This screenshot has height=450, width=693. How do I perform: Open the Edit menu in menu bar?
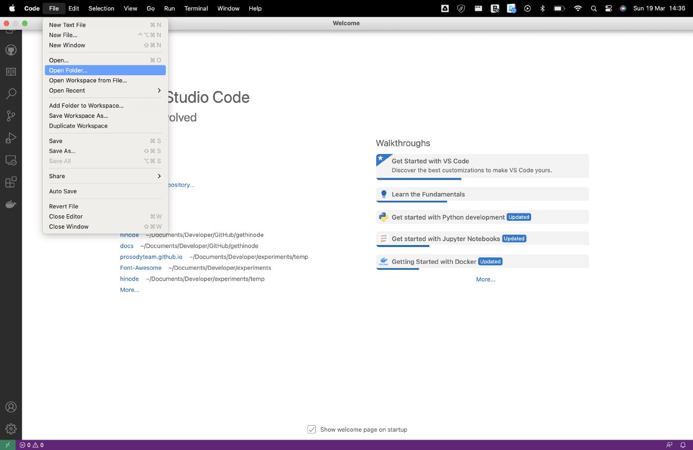(74, 8)
